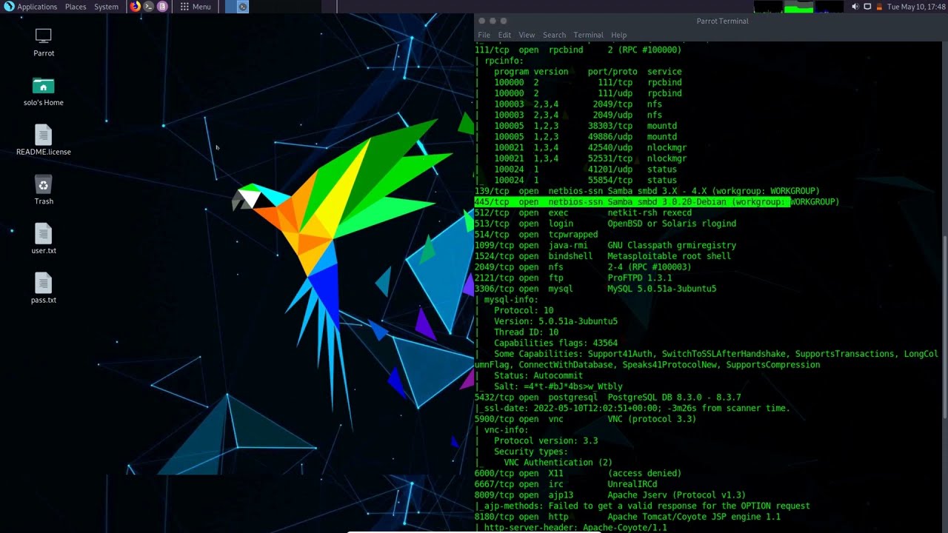Open the Help menu in Parrot Terminal
The image size is (948, 533).
(x=618, y=35)
